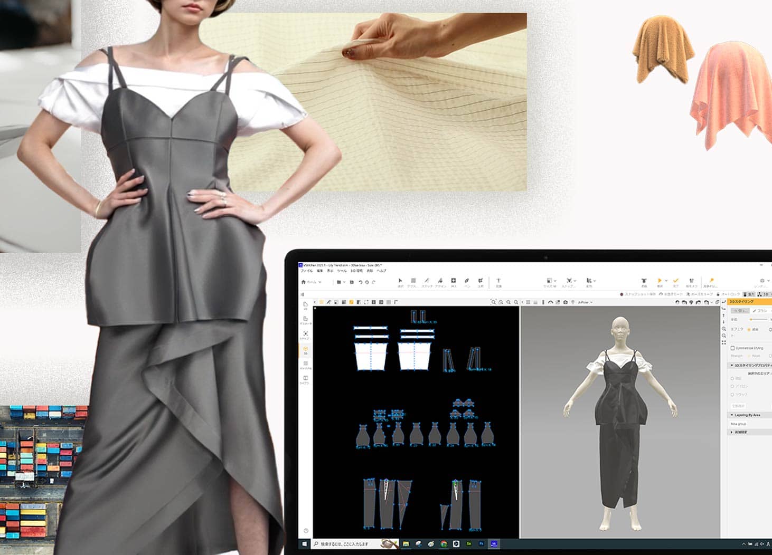
Task: Click the Auto Lock button
Action: click(728, 294)
